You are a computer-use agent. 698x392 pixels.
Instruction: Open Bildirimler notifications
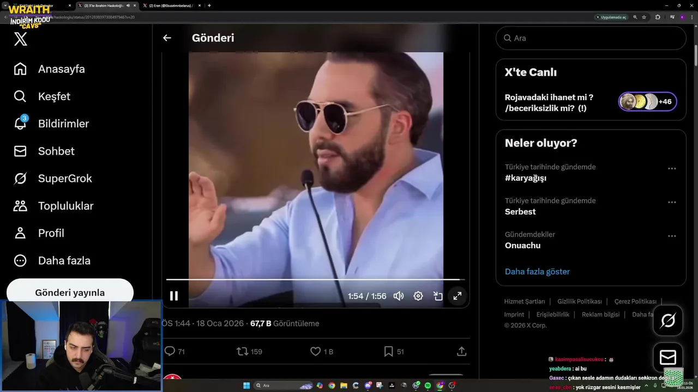[x=51, y=124]
